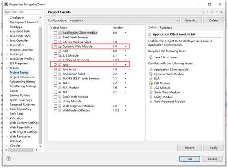This screenshot has height=168, width=228.
Task: Open version dropdown for Java facet
Action: point(125,65)
